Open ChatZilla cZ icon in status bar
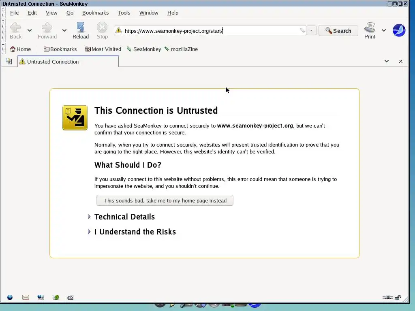This screenshot has width=415, height=311. tap(70, 298)
